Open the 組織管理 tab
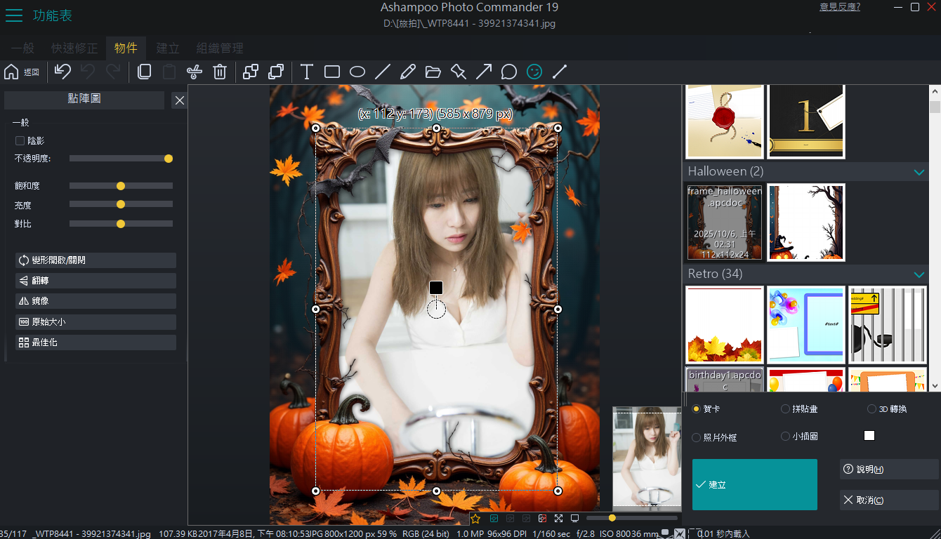The image size is (941, 539). click(220, 48)
